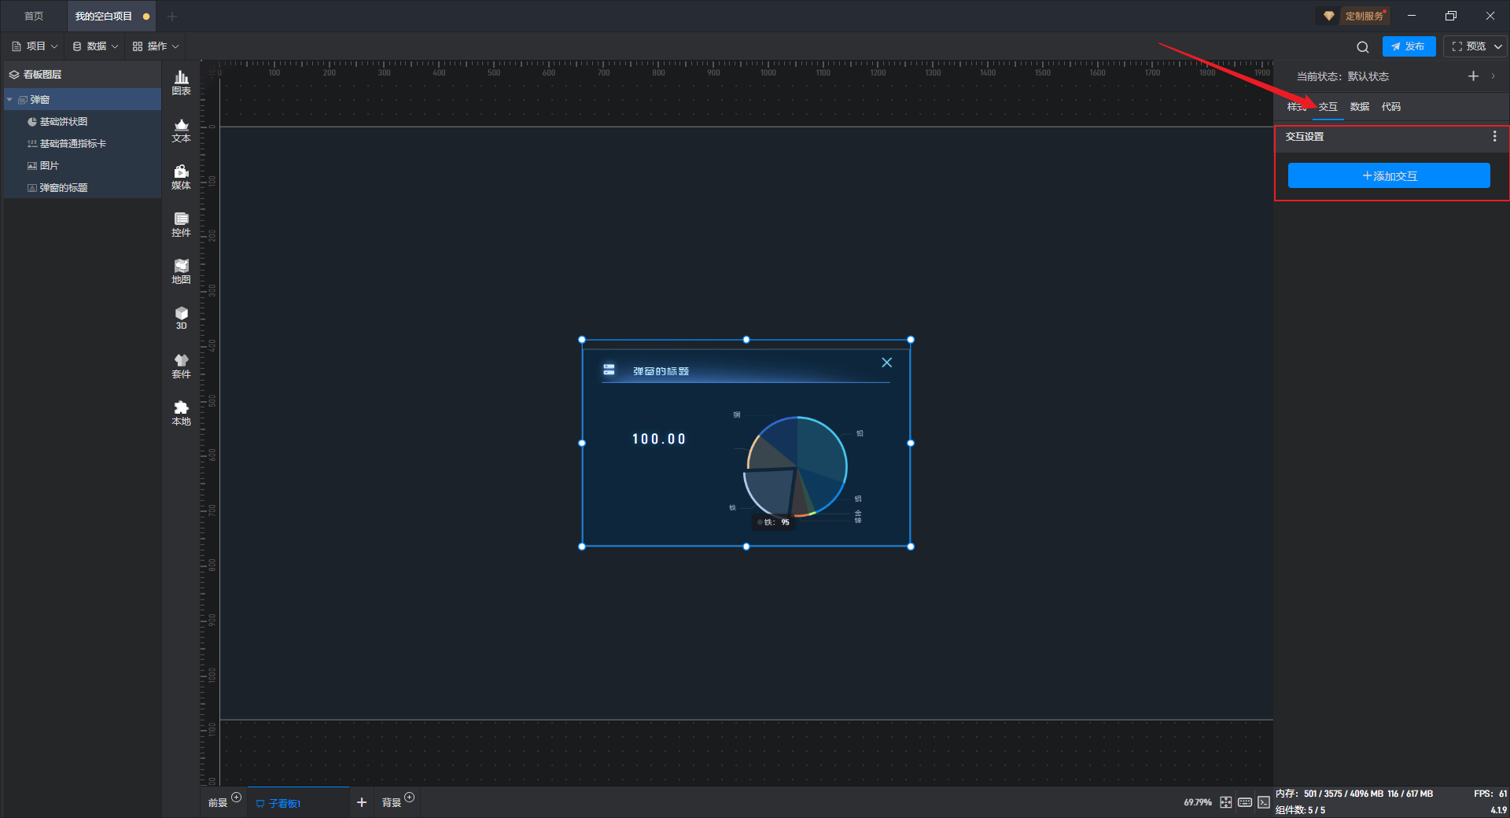Image resolution: width=1510 pixels, height=818 pixels.
Task: Open the 数据 menu in top toolbar
Action: [x=95, y=46]
